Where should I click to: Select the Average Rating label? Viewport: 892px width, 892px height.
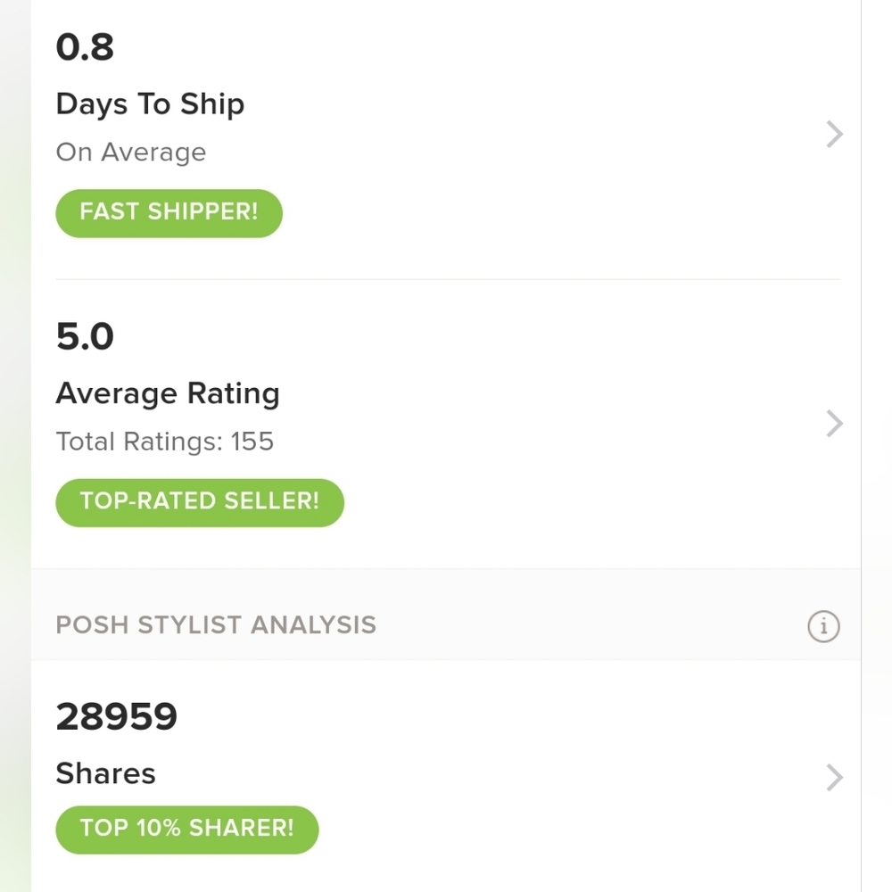tap(168, 393)
